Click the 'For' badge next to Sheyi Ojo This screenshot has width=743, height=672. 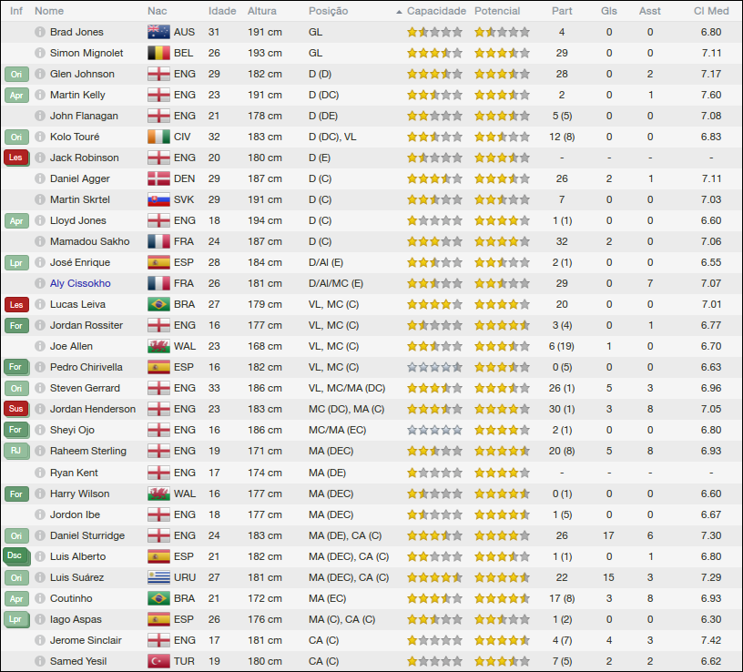16,430
